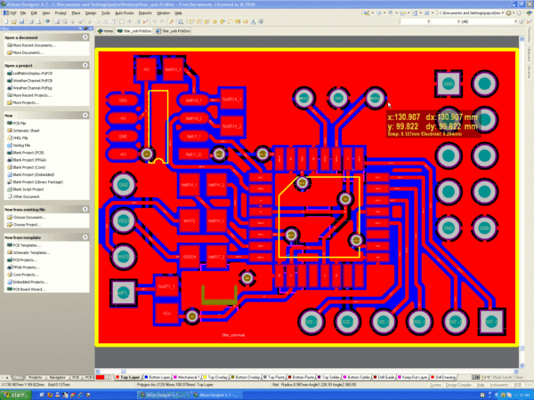This screenshot has width=534, height=400.
Task: Open the Design menu
Action: 91,13
